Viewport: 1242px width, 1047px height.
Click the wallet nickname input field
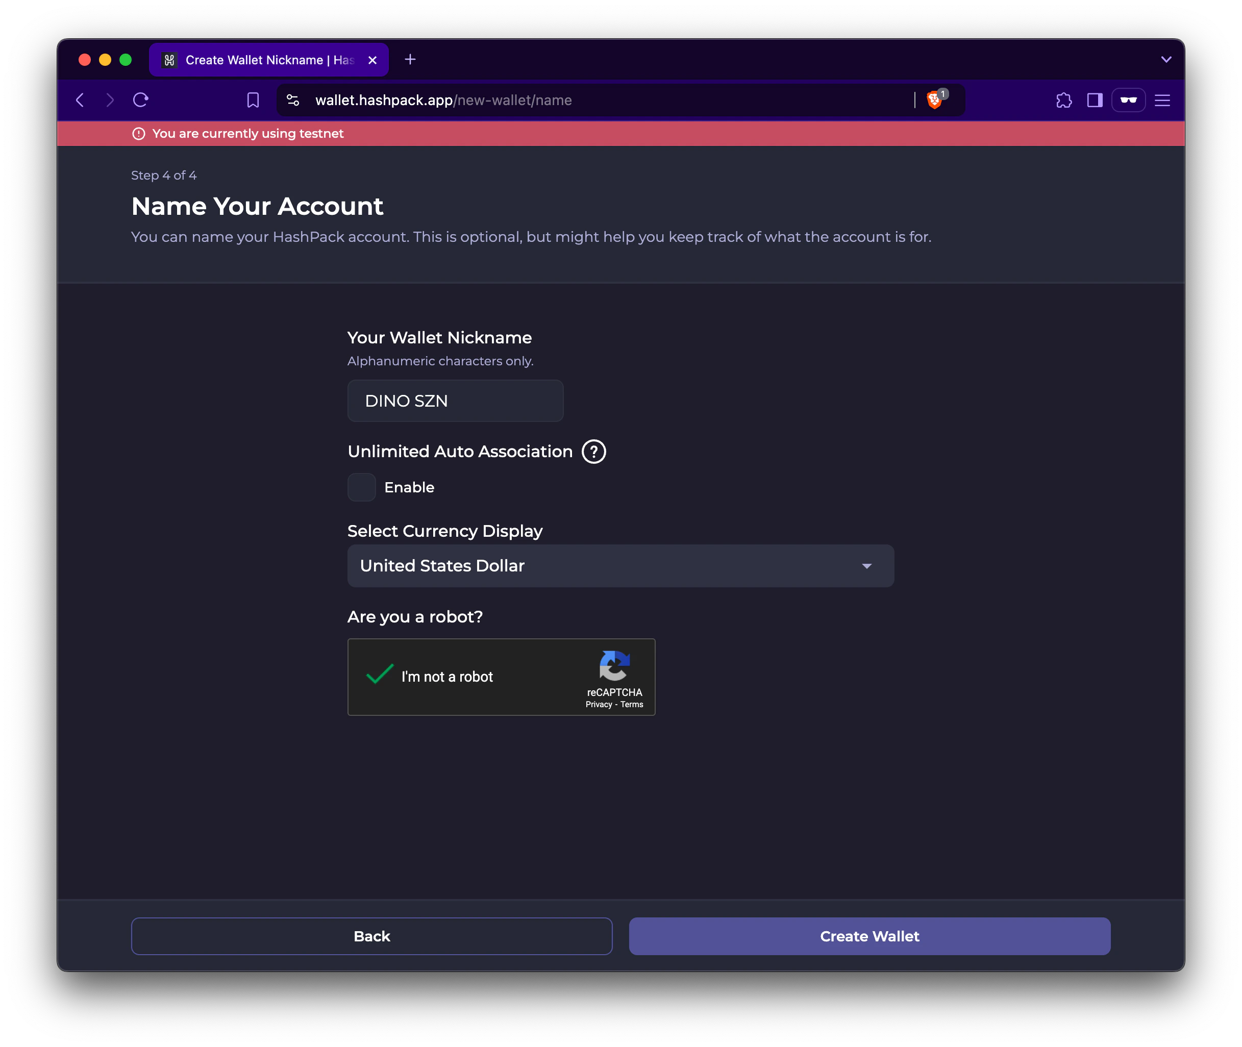pos(455,401)
